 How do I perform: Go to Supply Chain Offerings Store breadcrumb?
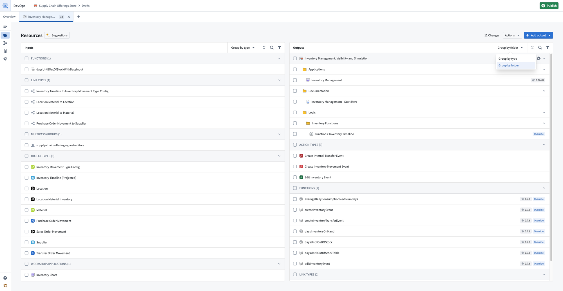coord(58,6)
